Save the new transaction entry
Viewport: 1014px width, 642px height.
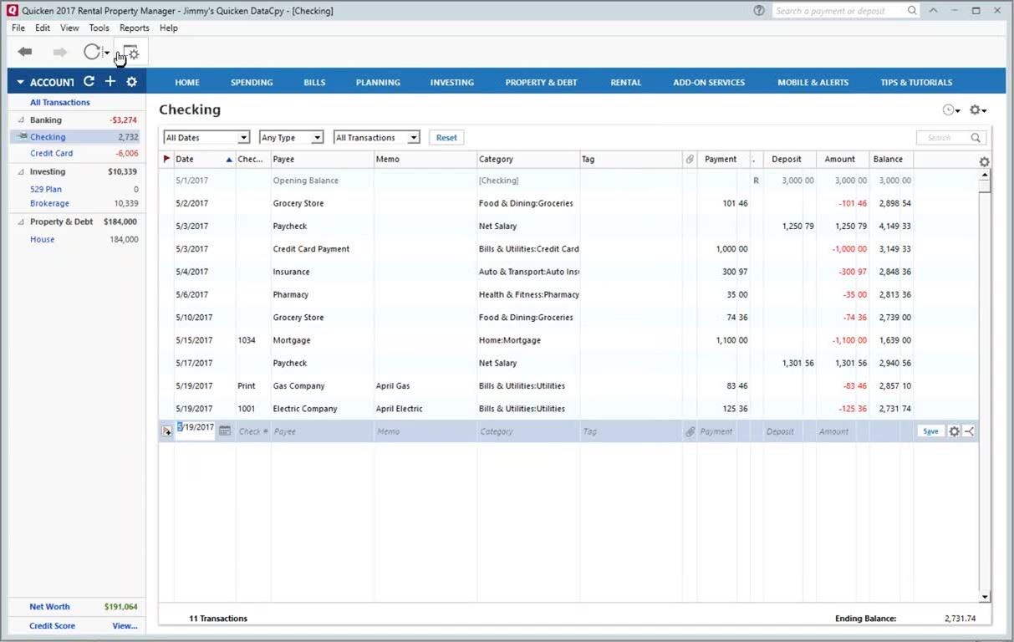[930, 431]
